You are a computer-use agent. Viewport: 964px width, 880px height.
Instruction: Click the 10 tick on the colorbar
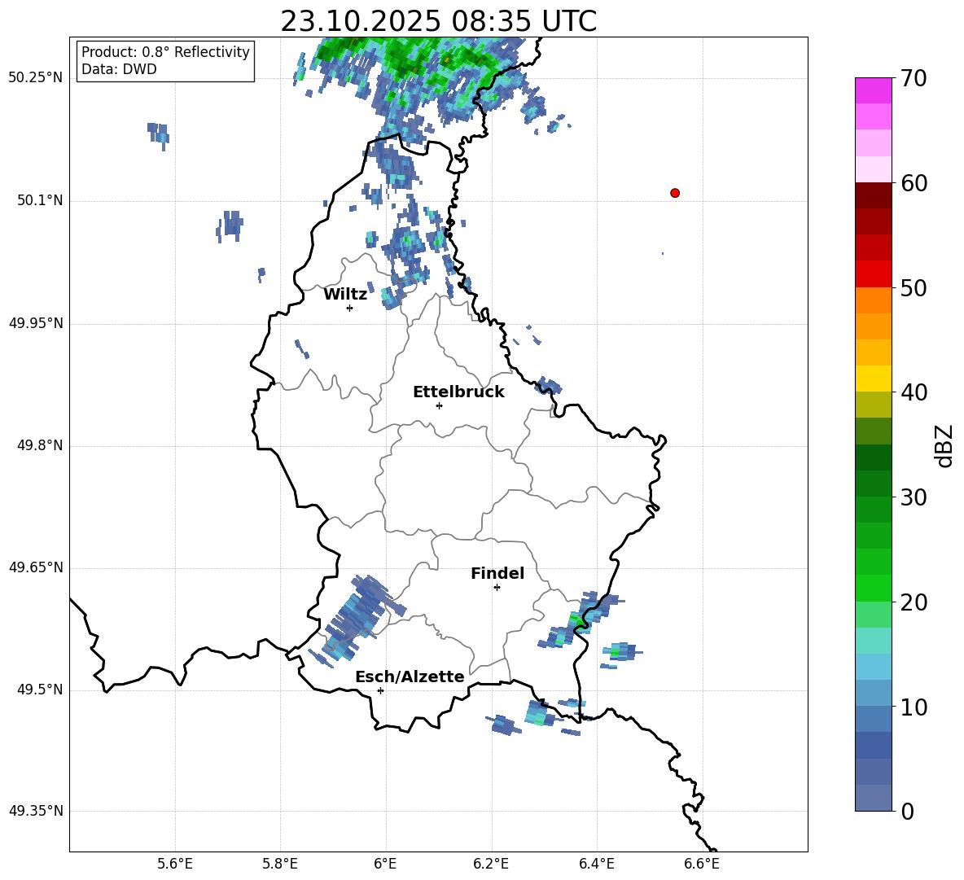point(914,707)
